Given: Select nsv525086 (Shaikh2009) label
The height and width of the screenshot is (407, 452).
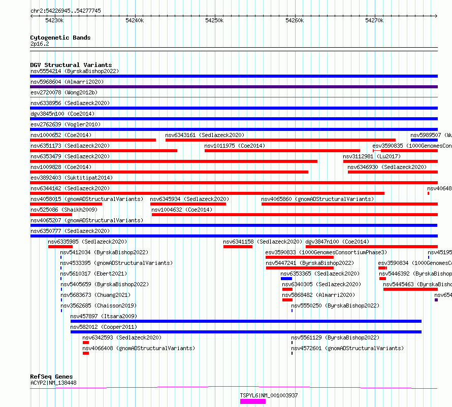Looking at the screenshot, I should (x=64, y=210).
